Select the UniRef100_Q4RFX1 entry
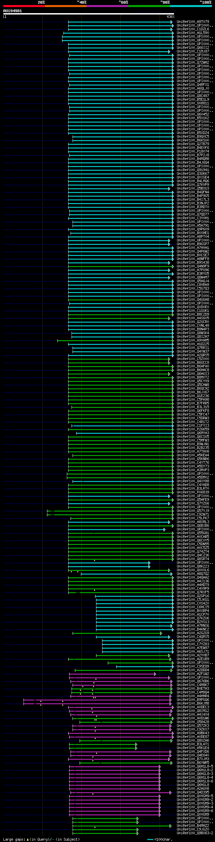The height and width of the screenshot is (842, 215). tap(193, 85)
